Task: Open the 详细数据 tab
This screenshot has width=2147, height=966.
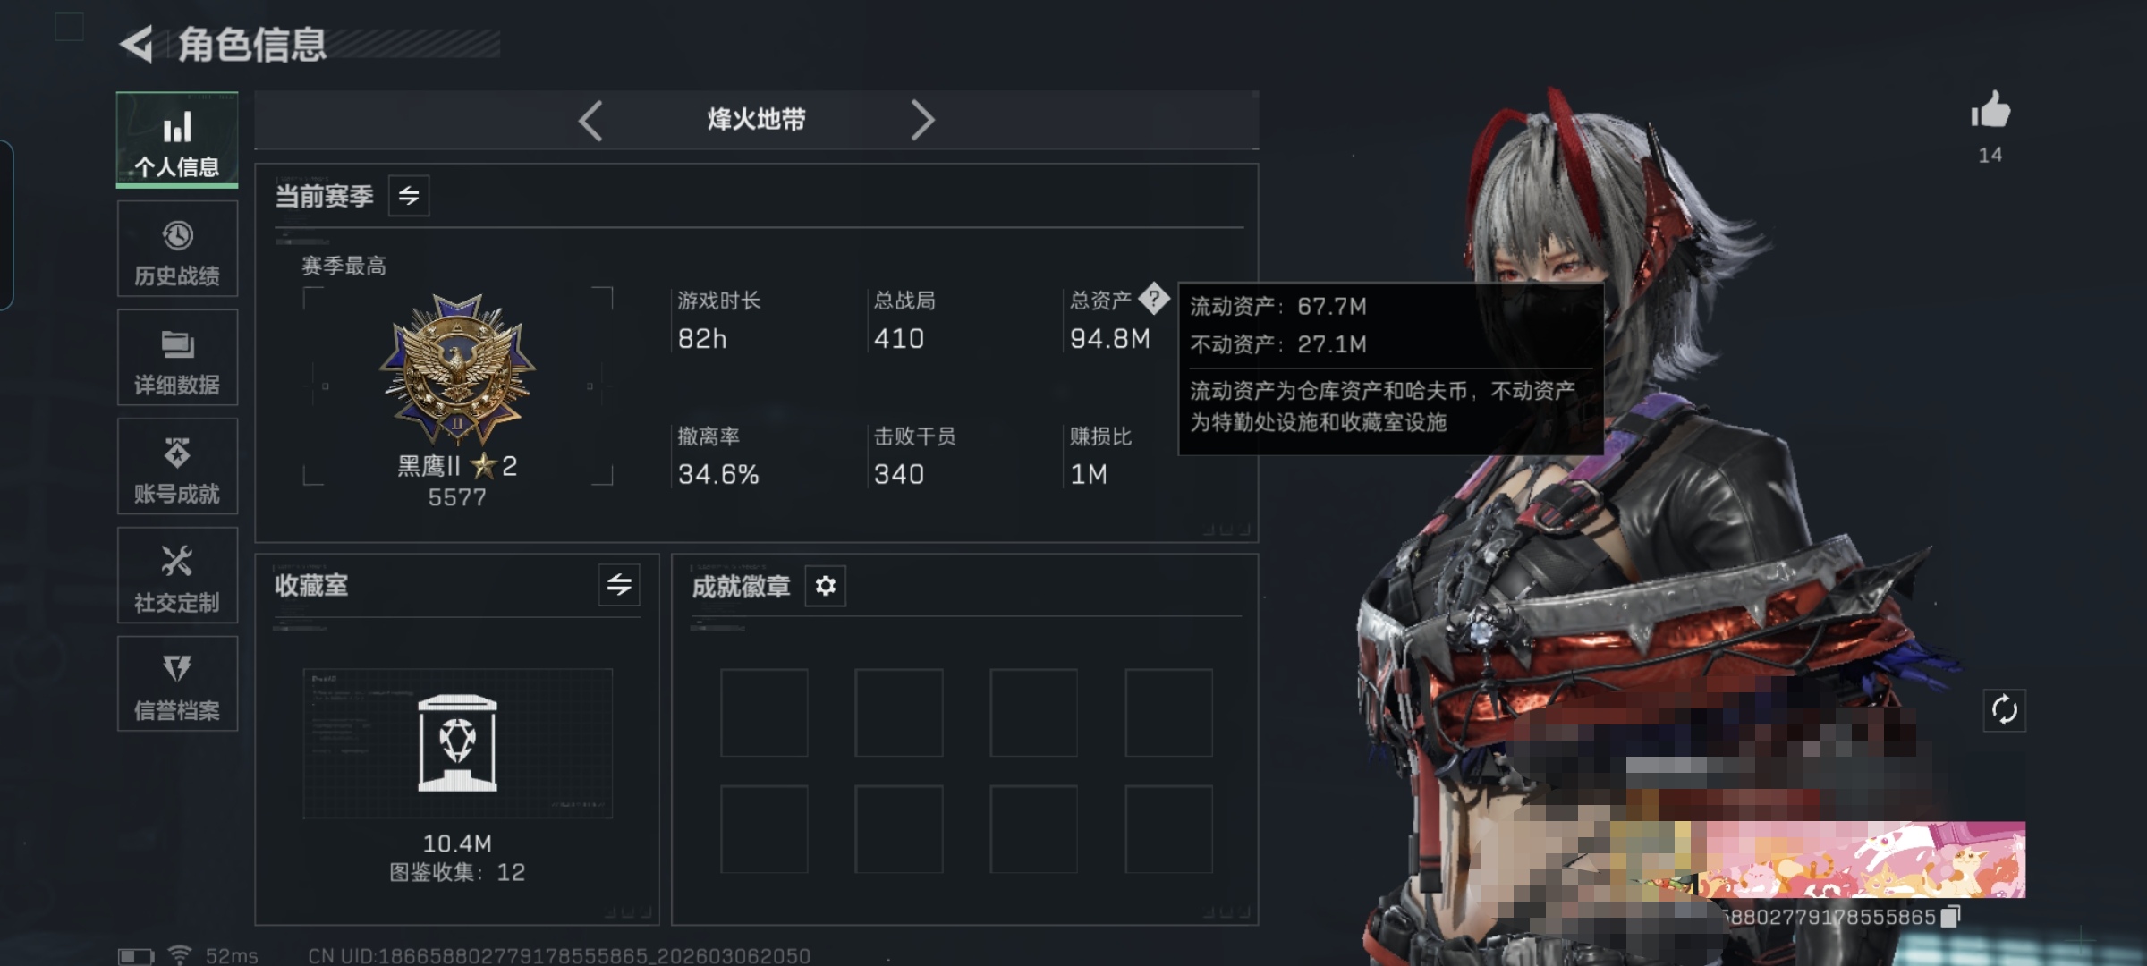Action: coord(177,358)
